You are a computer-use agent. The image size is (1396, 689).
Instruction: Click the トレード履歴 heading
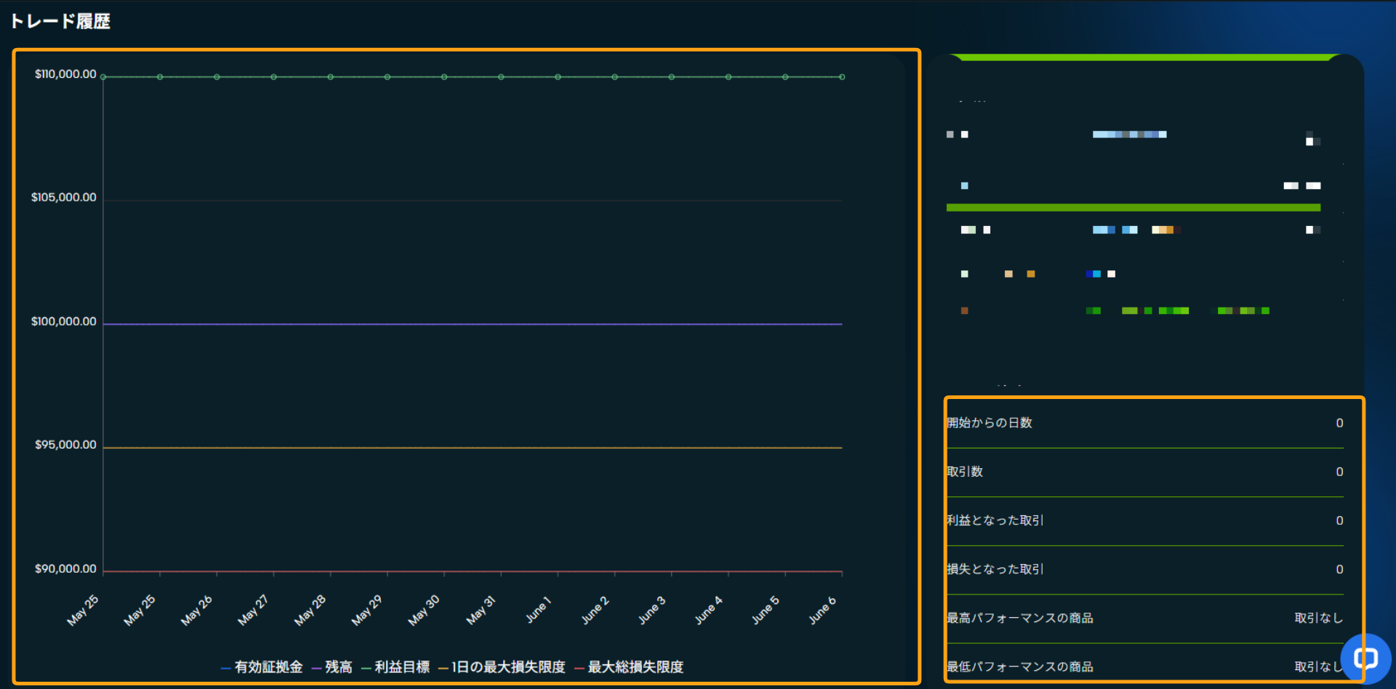pyautogui.click(x=60, y=22)
